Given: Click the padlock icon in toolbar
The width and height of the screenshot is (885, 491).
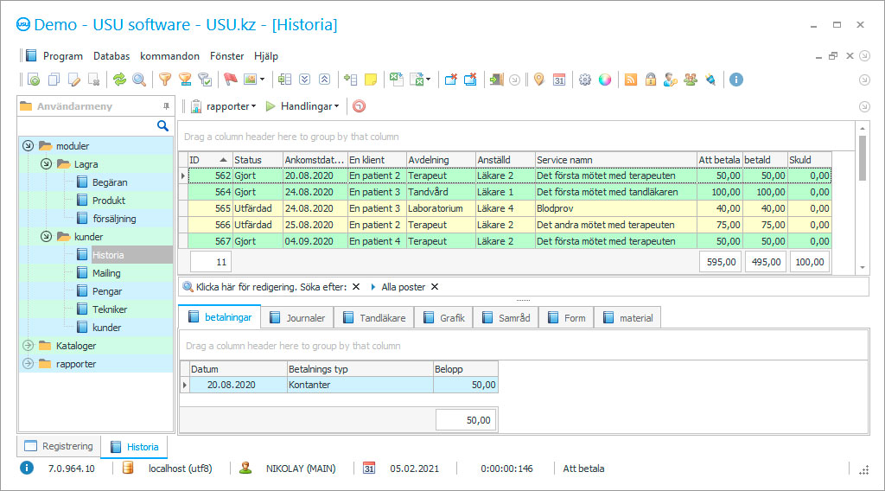Looking at the screenshot, I should tap(651, 80).
